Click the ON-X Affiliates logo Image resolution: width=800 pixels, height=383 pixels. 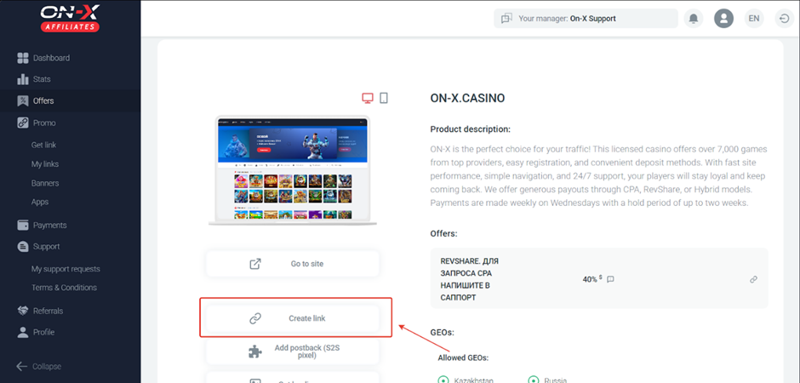coord(70,19)
